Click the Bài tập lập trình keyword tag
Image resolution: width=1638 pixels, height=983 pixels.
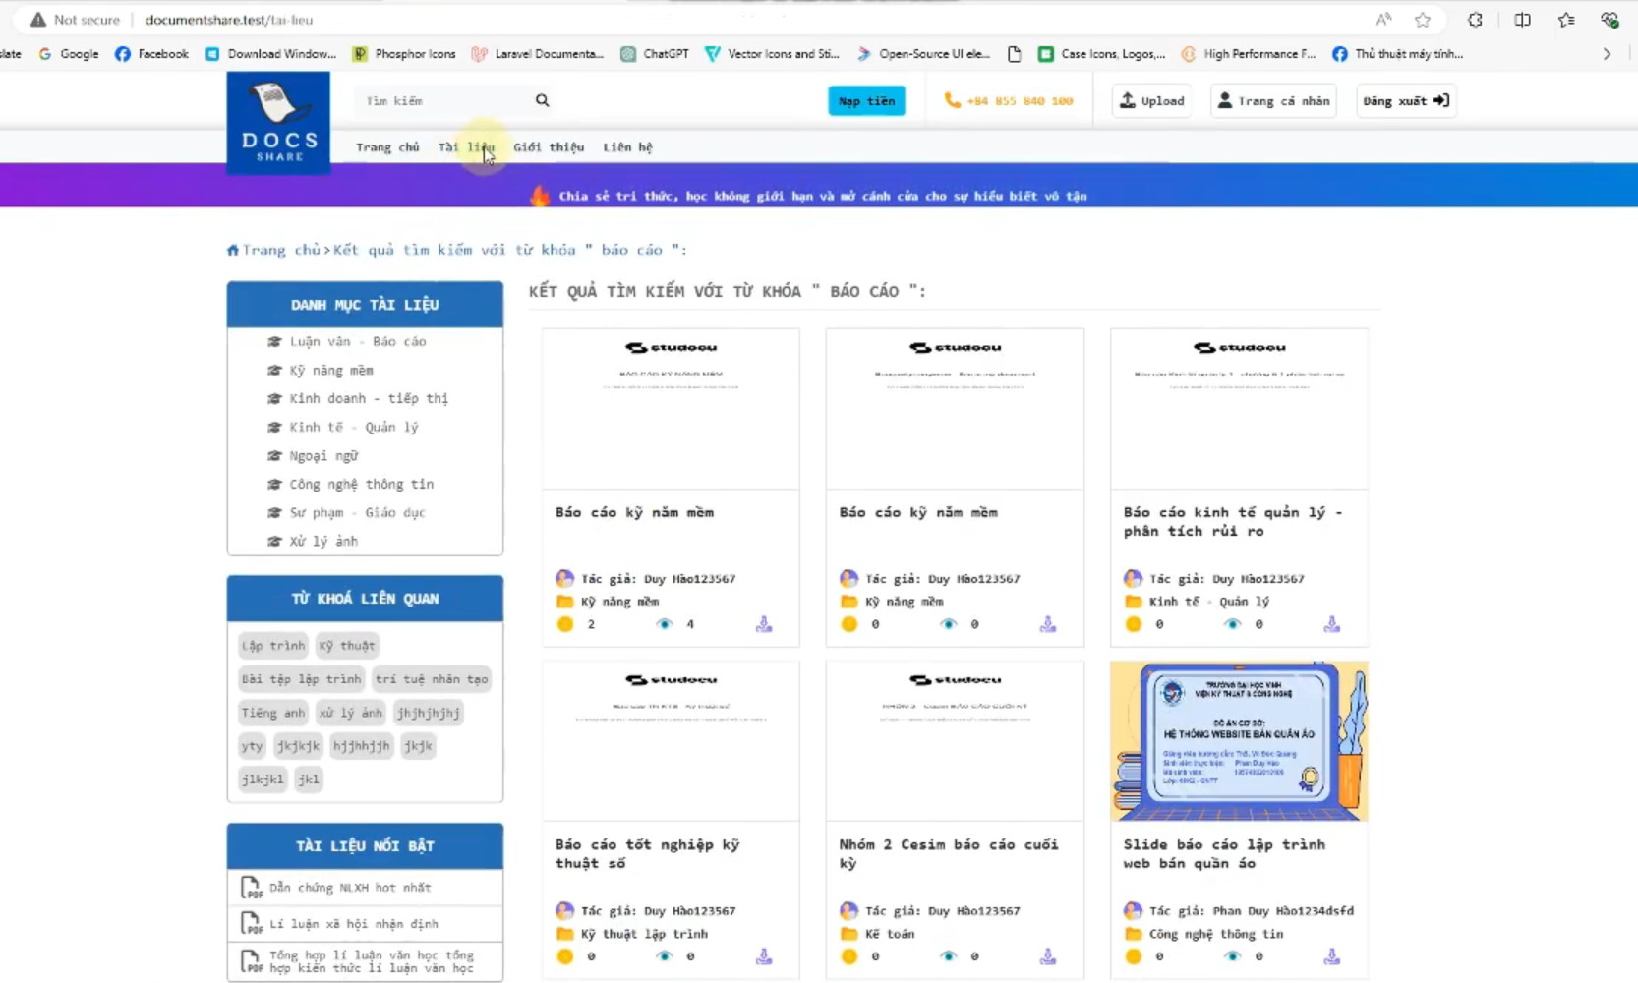pos(302,679)
